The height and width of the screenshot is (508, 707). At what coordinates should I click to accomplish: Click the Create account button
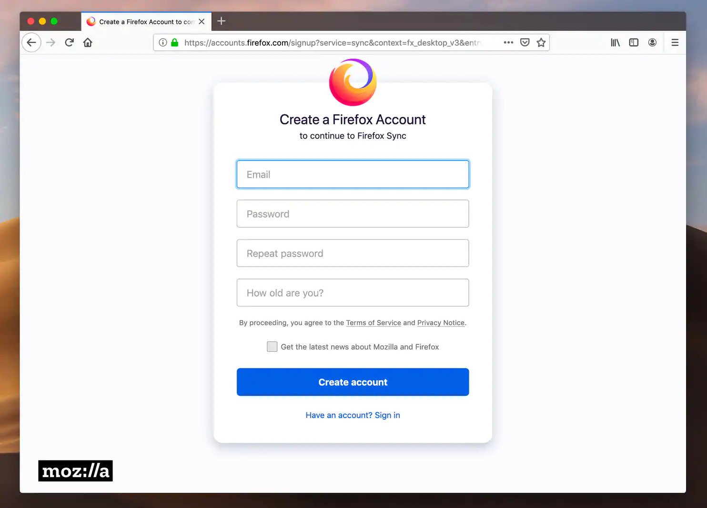353,382
